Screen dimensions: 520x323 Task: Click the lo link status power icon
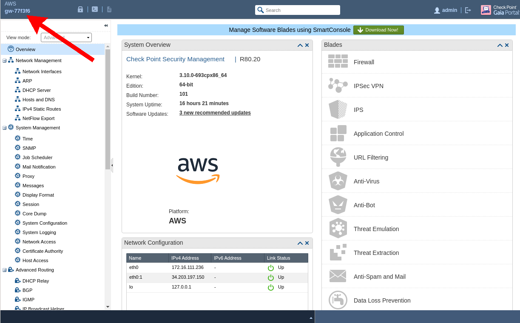click(271, 287)
